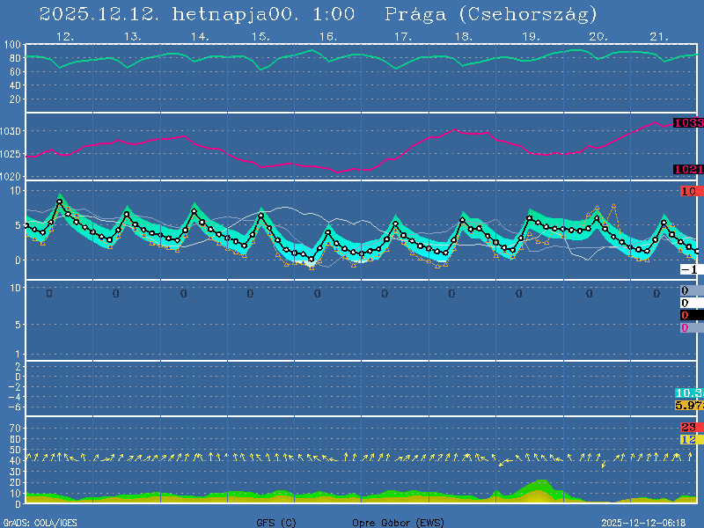Select day 15. on the date axis

[x=260, y=37]
